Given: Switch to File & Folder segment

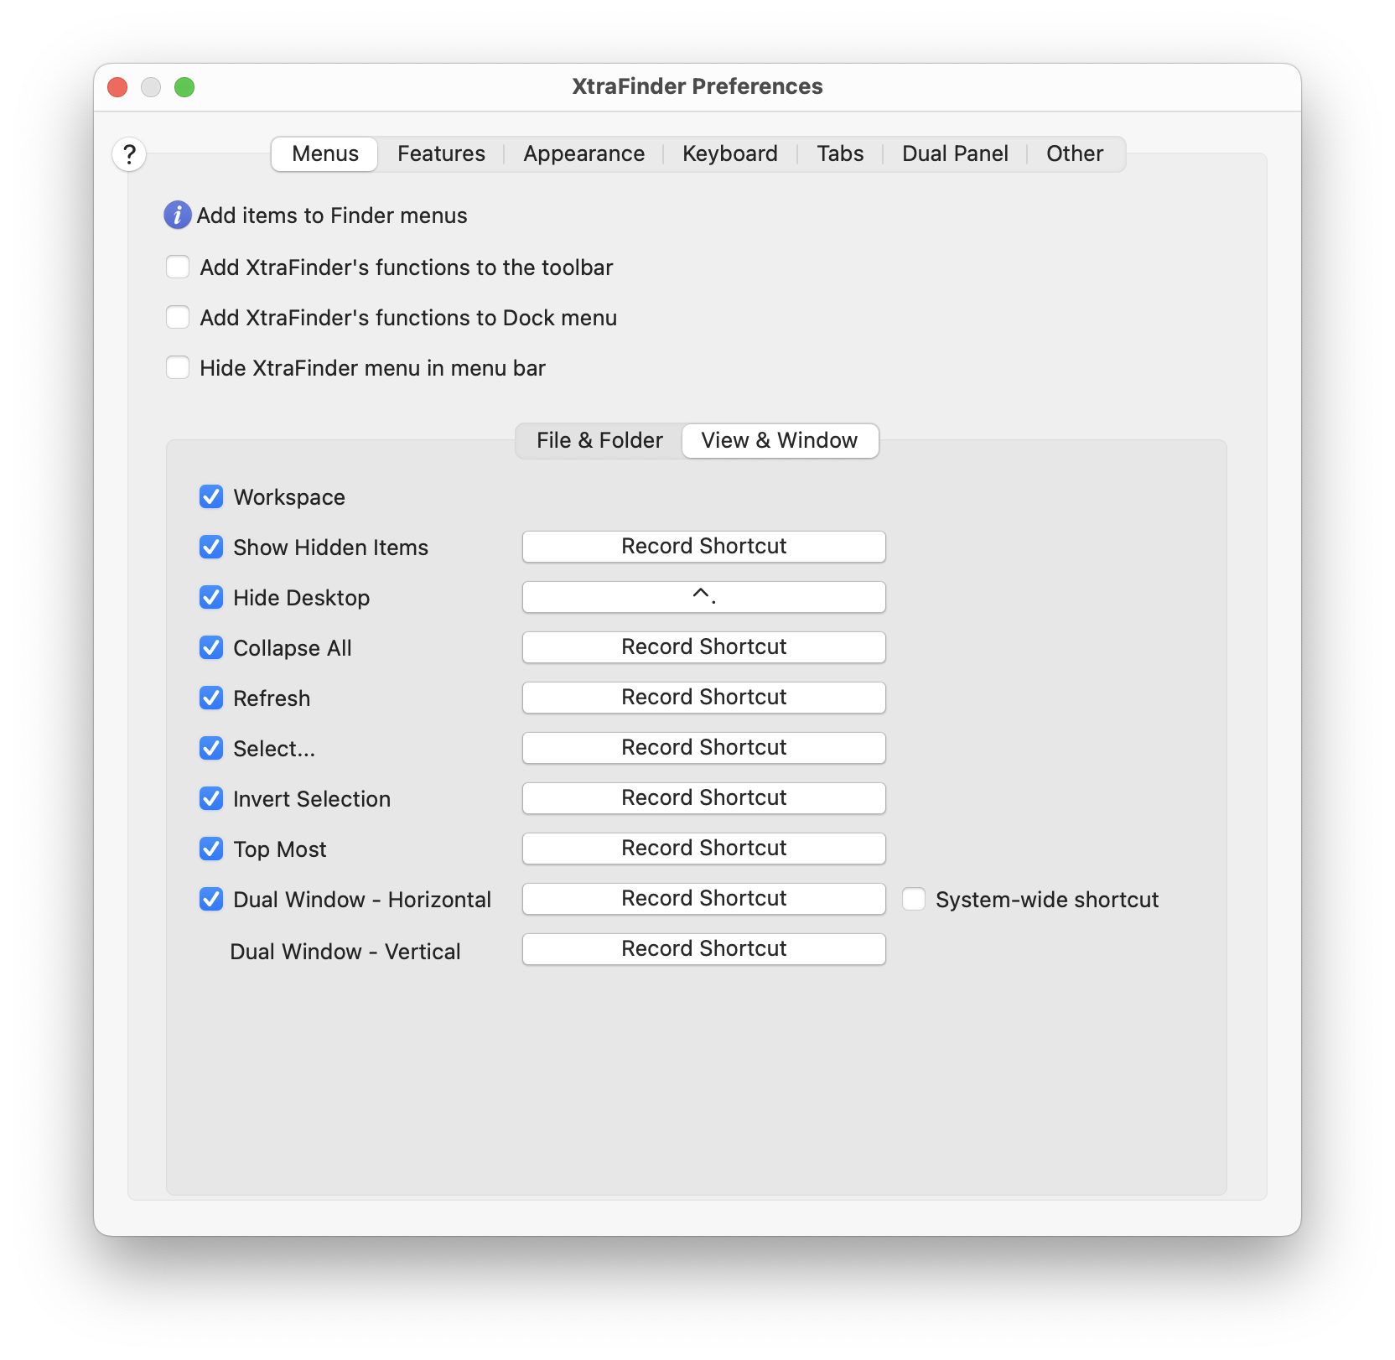Looking at the screenshot, I should (599, 441).
